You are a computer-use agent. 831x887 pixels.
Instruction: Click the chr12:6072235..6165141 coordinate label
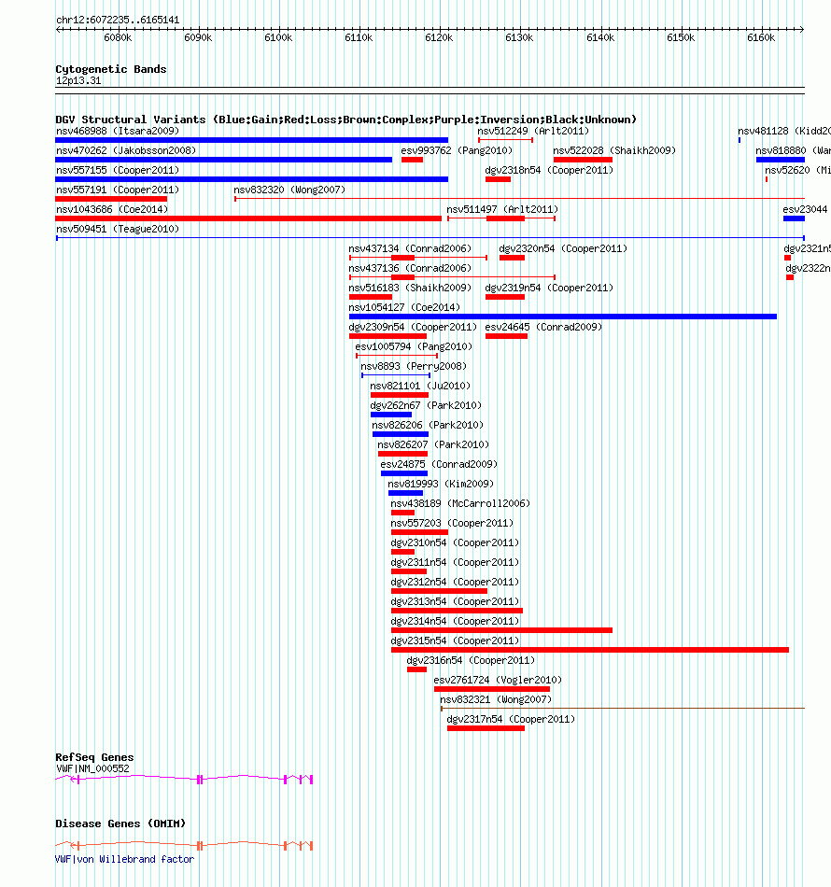pyautogui.click(x=118, y=20)
